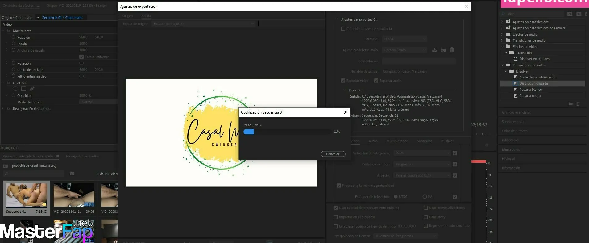Viewport: 589px width, 243px height.
Task: Open the Proyecto panel menu icon
Action: [x=58, y=156]
